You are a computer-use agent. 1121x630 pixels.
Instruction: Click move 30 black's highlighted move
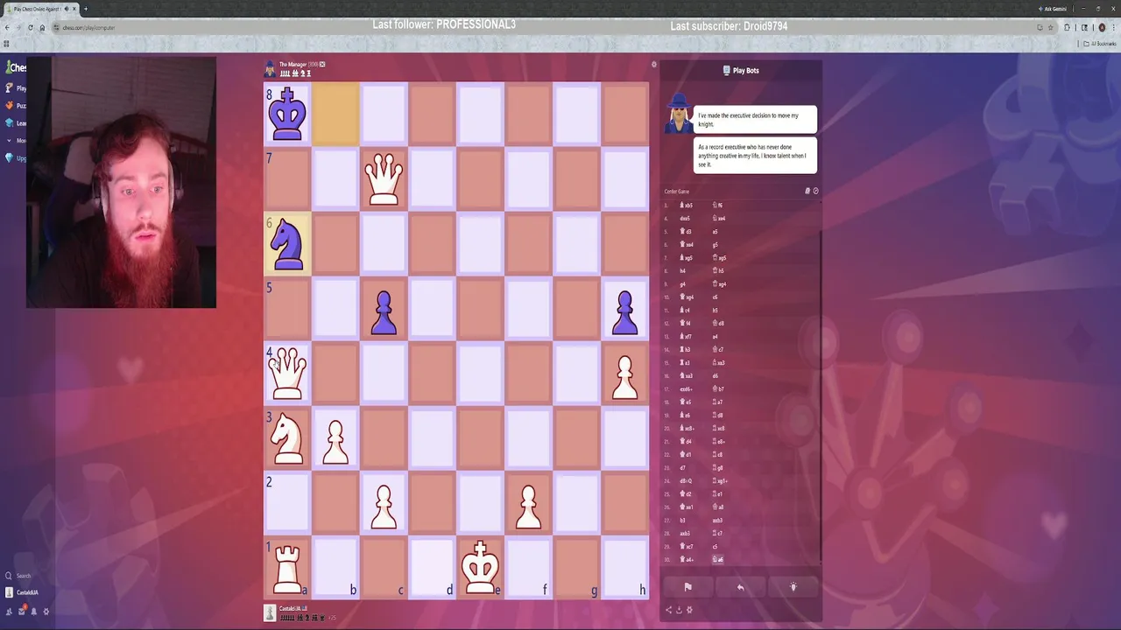(718, 559)
